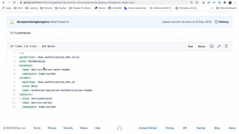
Task: Open Status footer link
Action: (x=84, y=128)
